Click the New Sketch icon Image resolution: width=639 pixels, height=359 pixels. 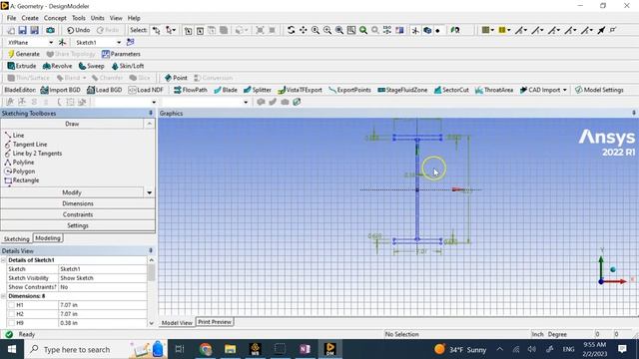click(x=131, y=42)
